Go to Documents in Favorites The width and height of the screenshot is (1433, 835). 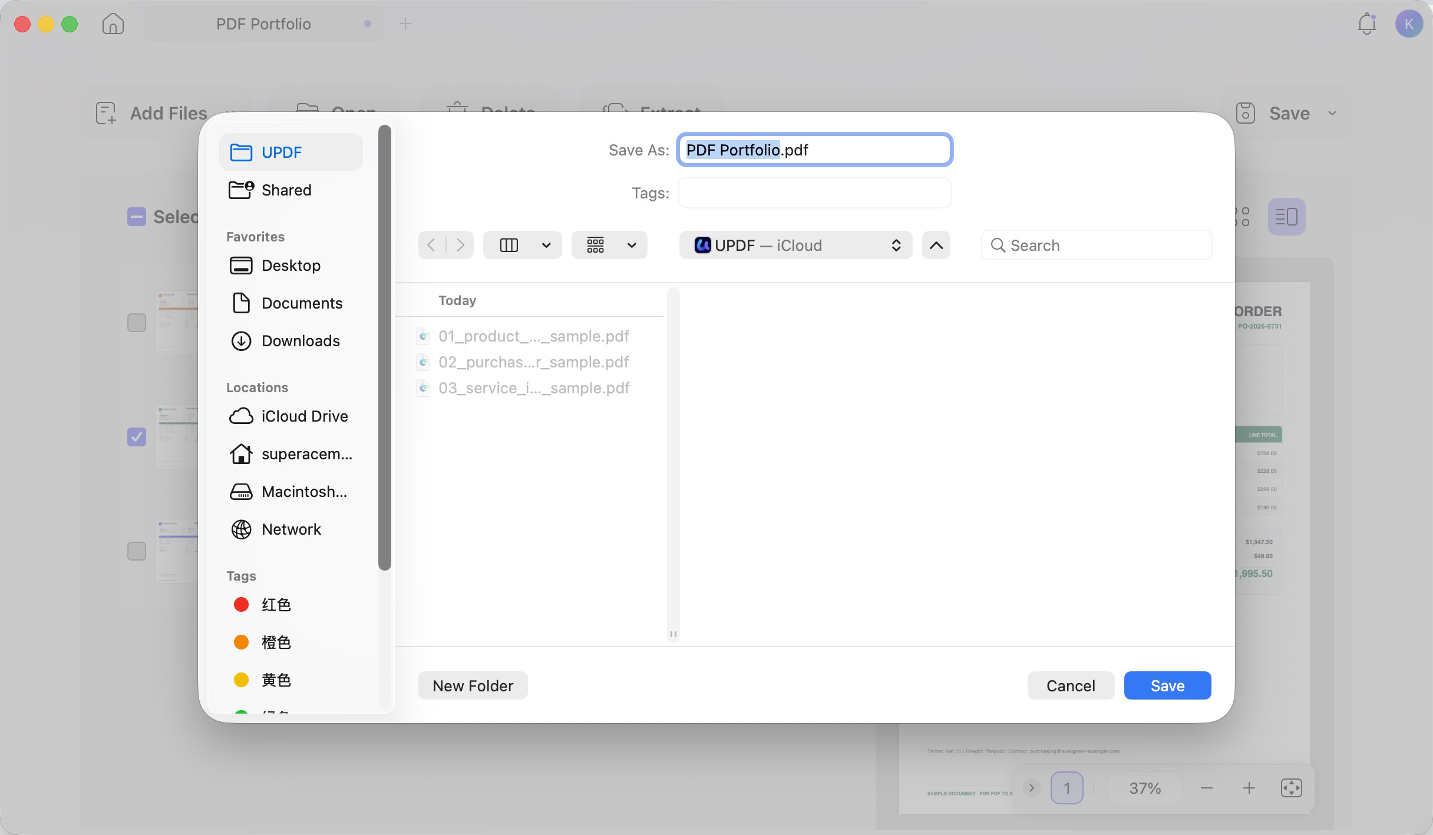291,303
